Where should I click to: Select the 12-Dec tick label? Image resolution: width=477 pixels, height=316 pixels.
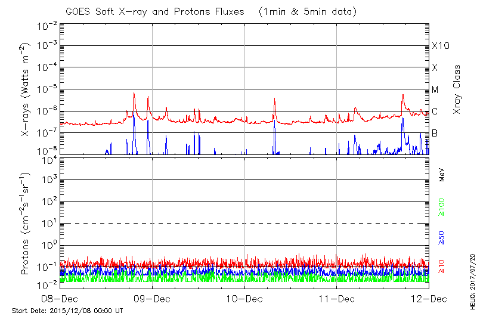429,298
